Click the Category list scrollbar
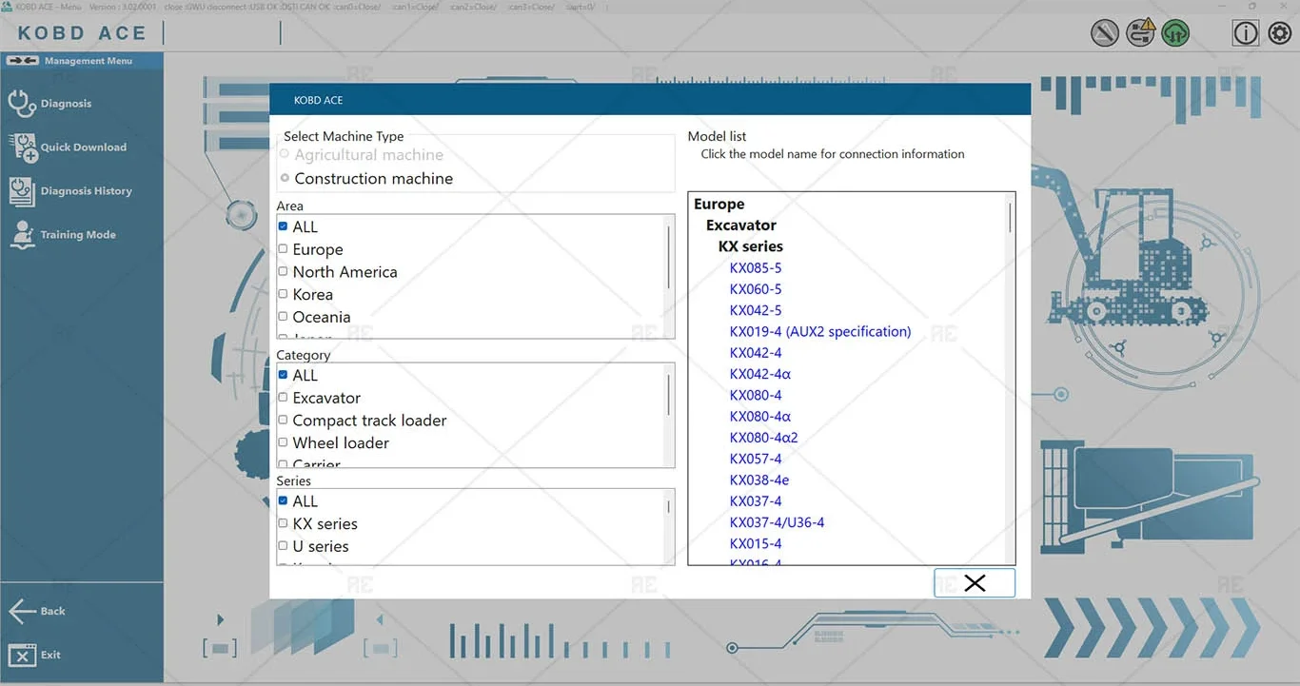 click(x=669, y=395)
